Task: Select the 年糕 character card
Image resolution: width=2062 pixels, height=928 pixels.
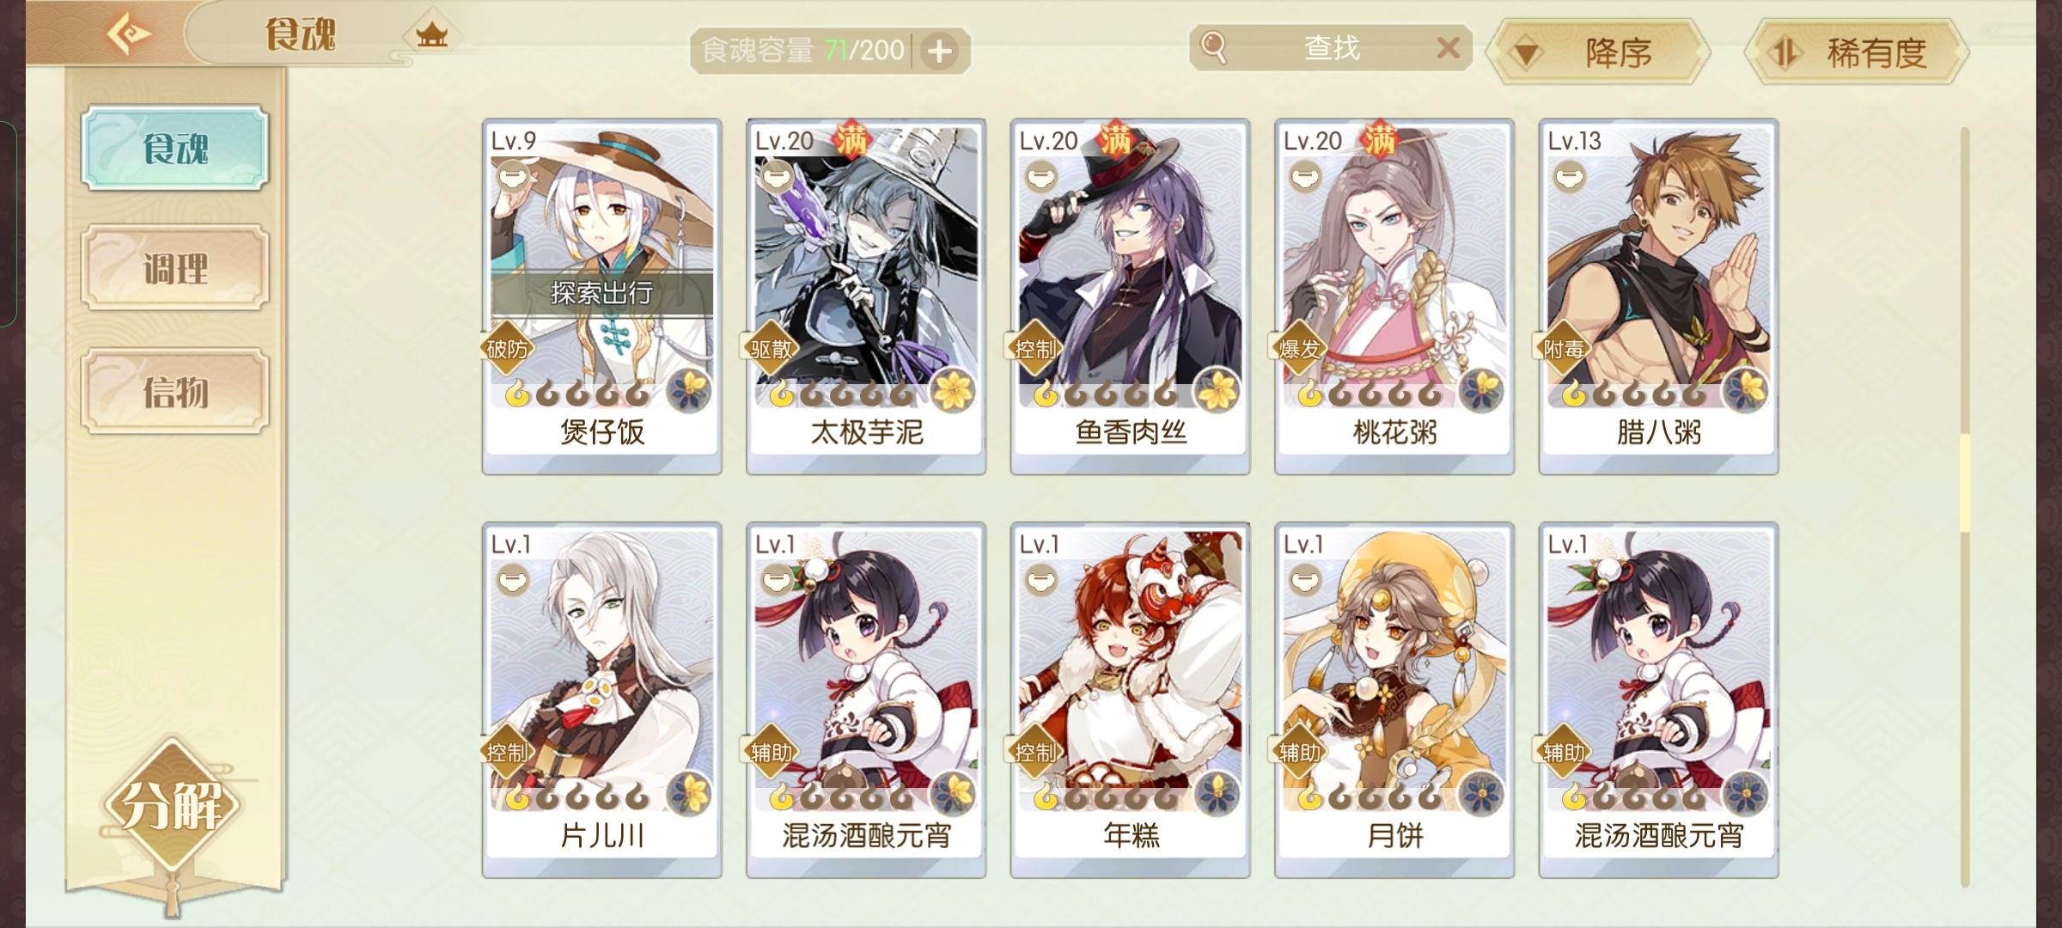Action: pyautogui.click(x=1130, y=700)
